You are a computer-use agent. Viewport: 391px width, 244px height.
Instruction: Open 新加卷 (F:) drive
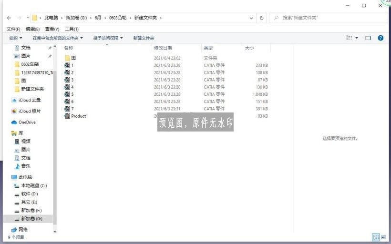(x=28, y=211)
